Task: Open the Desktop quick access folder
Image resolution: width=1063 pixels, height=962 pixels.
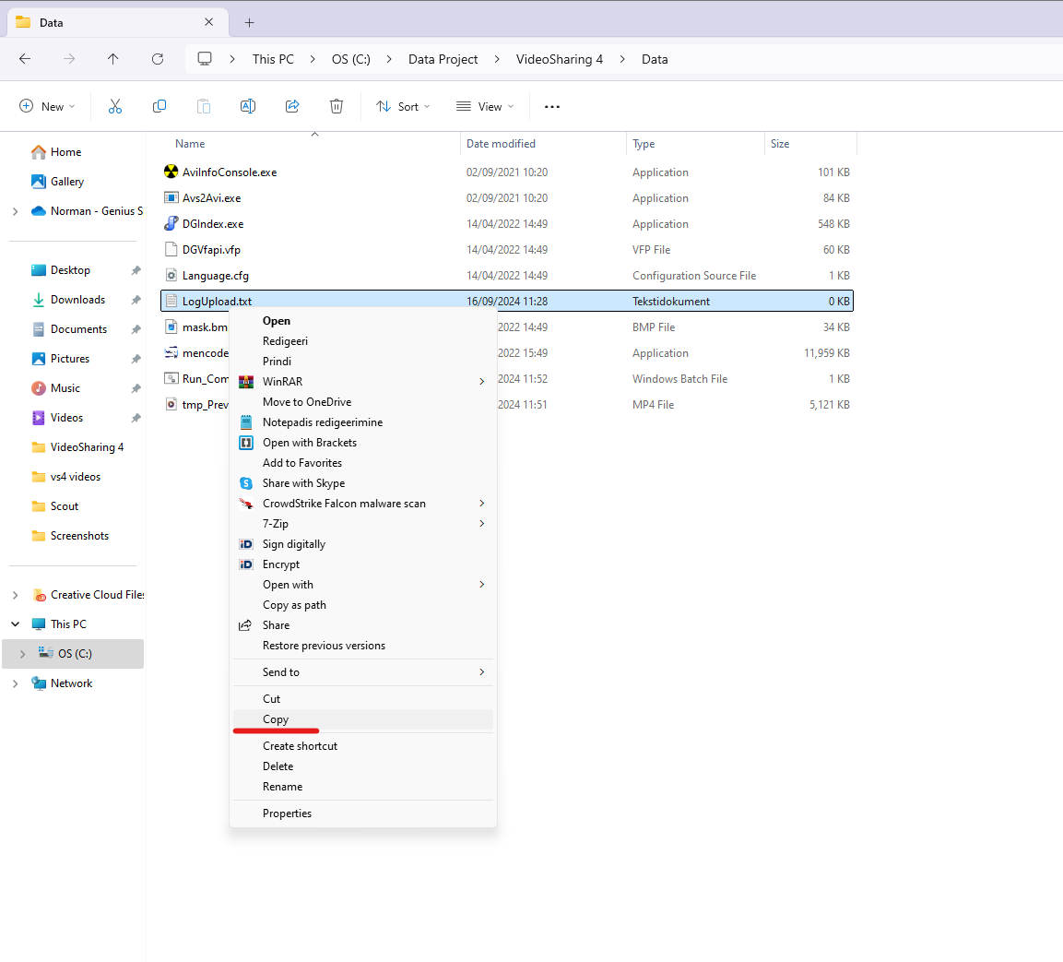Action: tap(70, 270)
